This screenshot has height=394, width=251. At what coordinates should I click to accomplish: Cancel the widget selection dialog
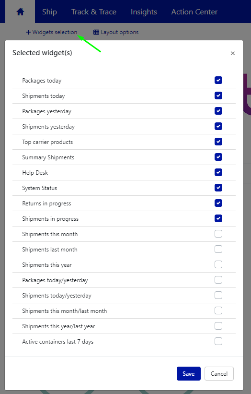219,374
